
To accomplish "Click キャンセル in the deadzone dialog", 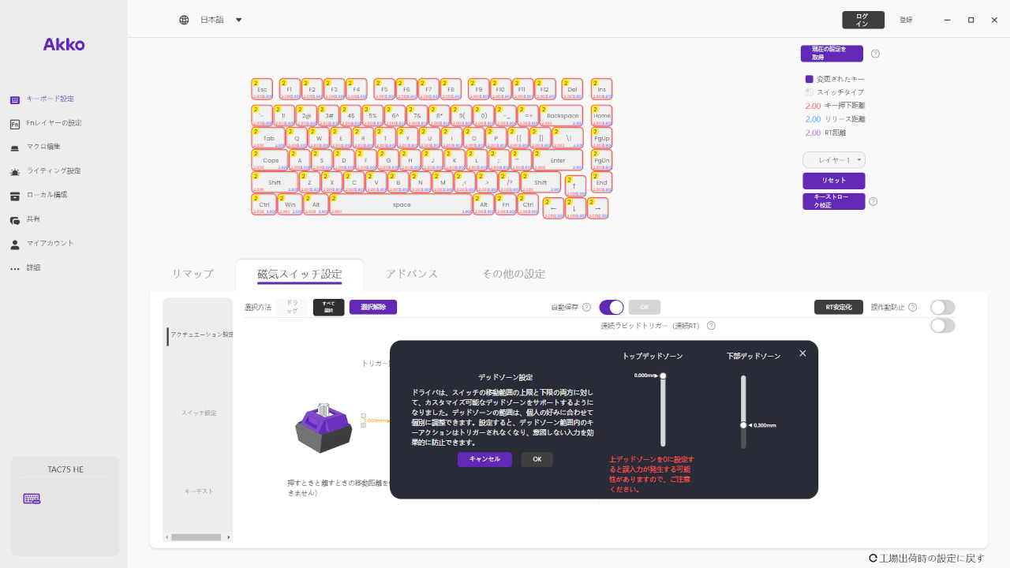I will 484,459.
